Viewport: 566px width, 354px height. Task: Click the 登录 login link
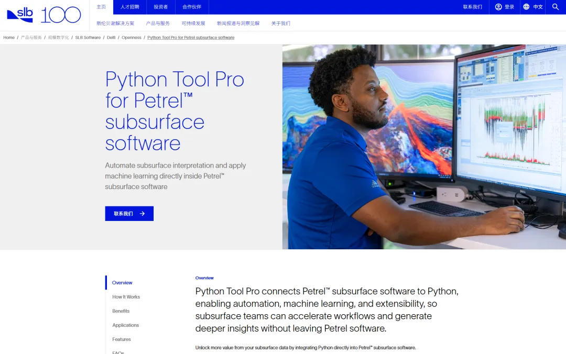click(509, 7)
